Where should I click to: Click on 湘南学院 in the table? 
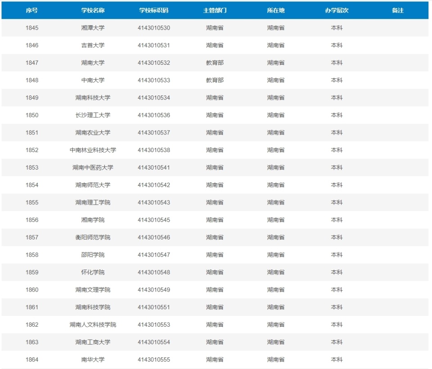click(93, 220)
